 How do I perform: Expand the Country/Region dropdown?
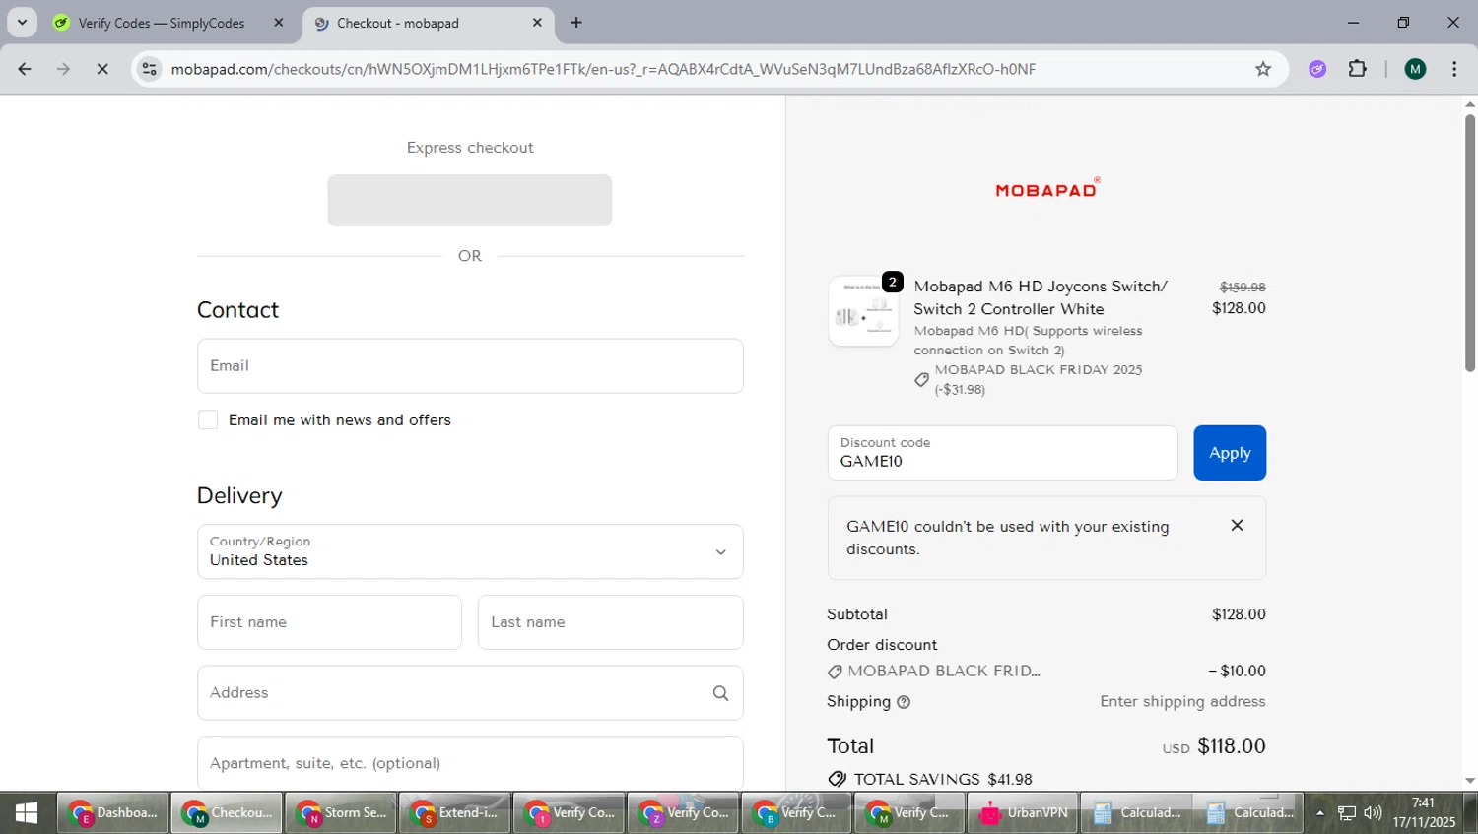(x=470, y=551)
